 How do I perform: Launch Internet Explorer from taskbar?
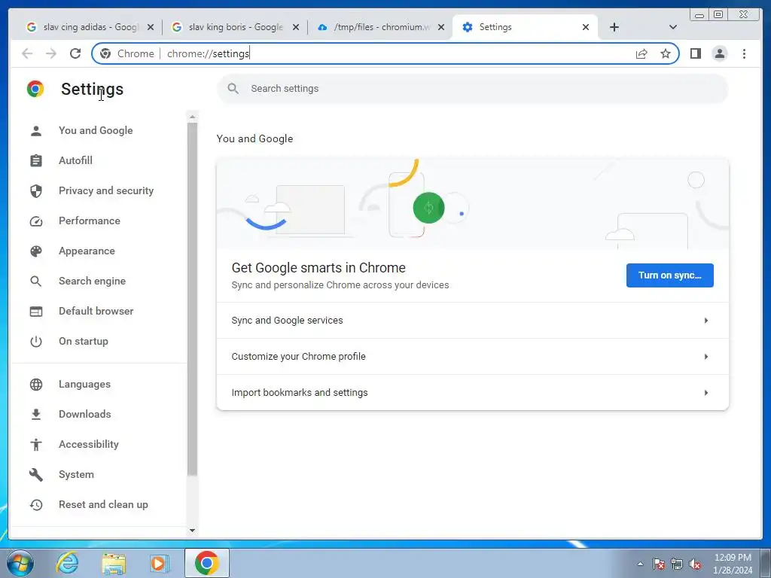point(67,563)
